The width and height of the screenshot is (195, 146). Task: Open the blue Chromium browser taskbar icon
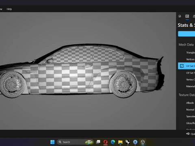pyautogui.click(x=135, y=142)
